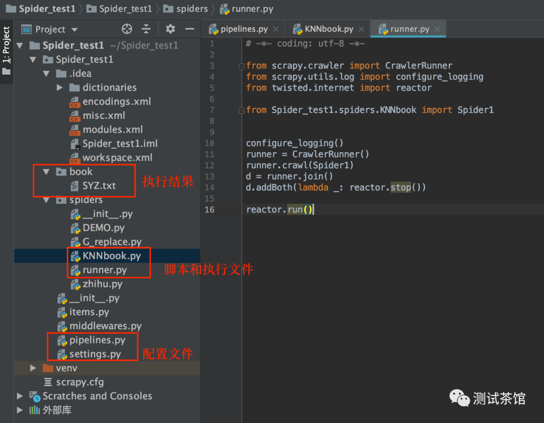Click the Project panel title label
The image size is (544, 423).
coord(50,30)
